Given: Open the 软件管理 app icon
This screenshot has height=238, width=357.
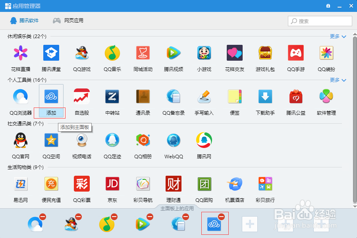Looking at the screenshot, I should click(326, 96).
